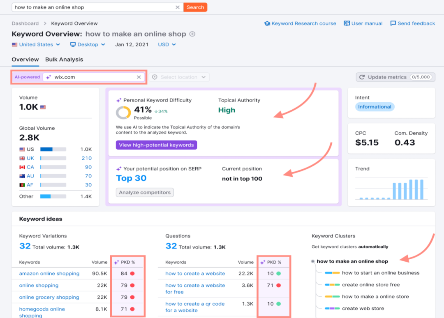Click the Send feedback speech bubble icon
The width and height of the screenshot is (444, 318).
(x=393, y=23)
